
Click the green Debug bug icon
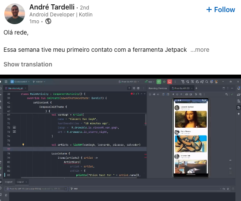coord(164,82)
